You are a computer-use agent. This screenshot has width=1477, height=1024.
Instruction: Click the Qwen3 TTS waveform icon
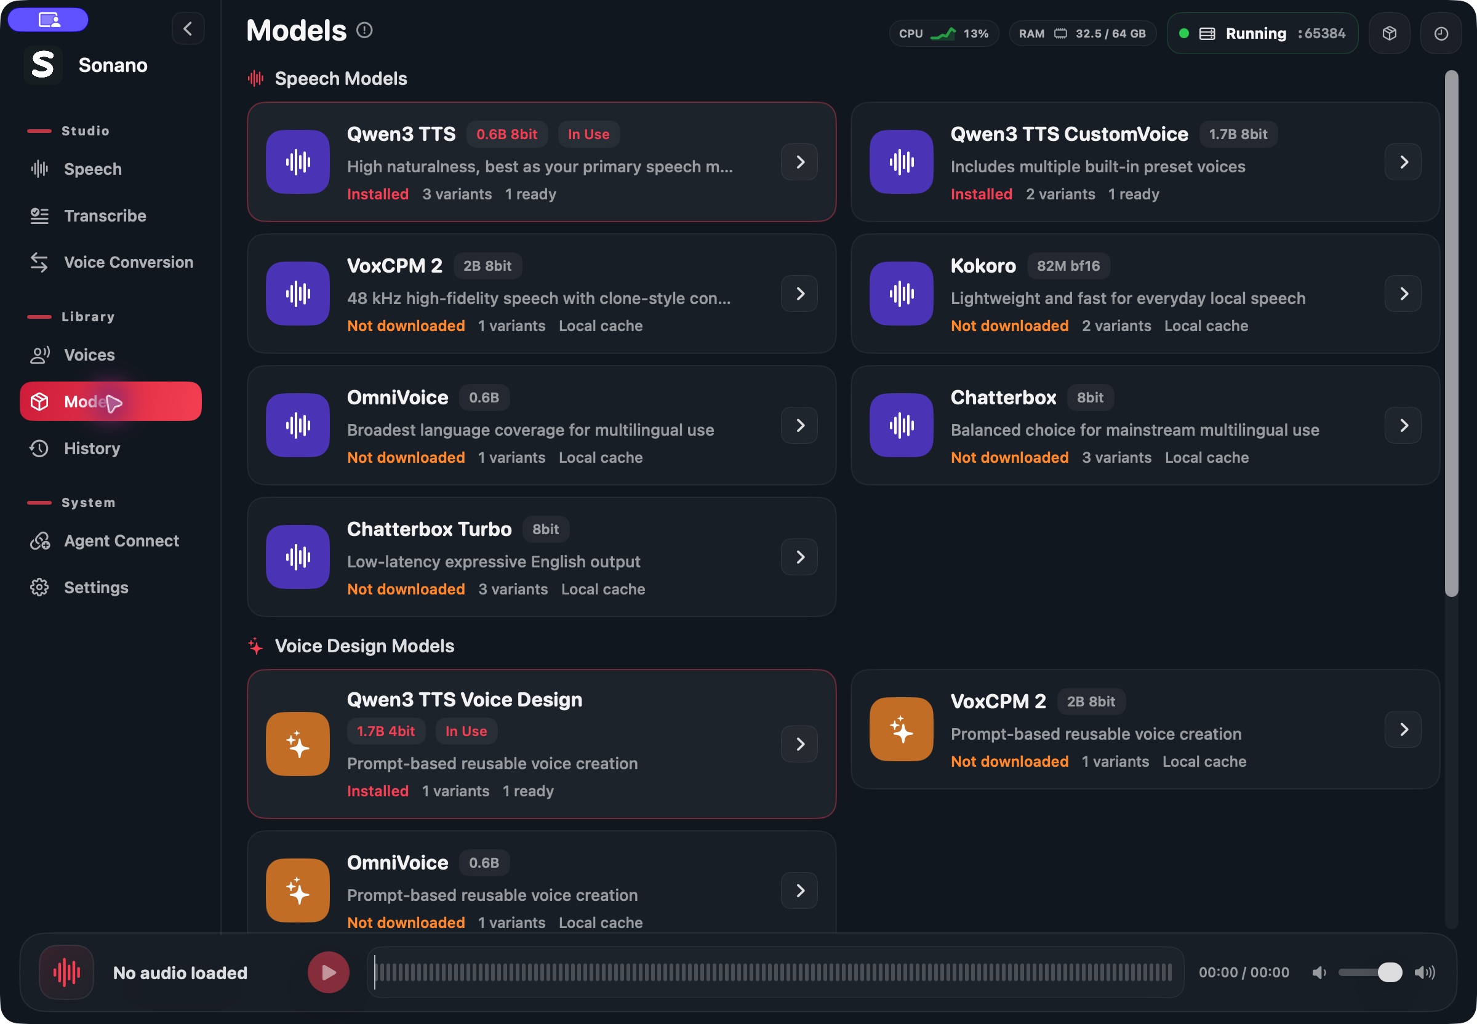point(298,162)
